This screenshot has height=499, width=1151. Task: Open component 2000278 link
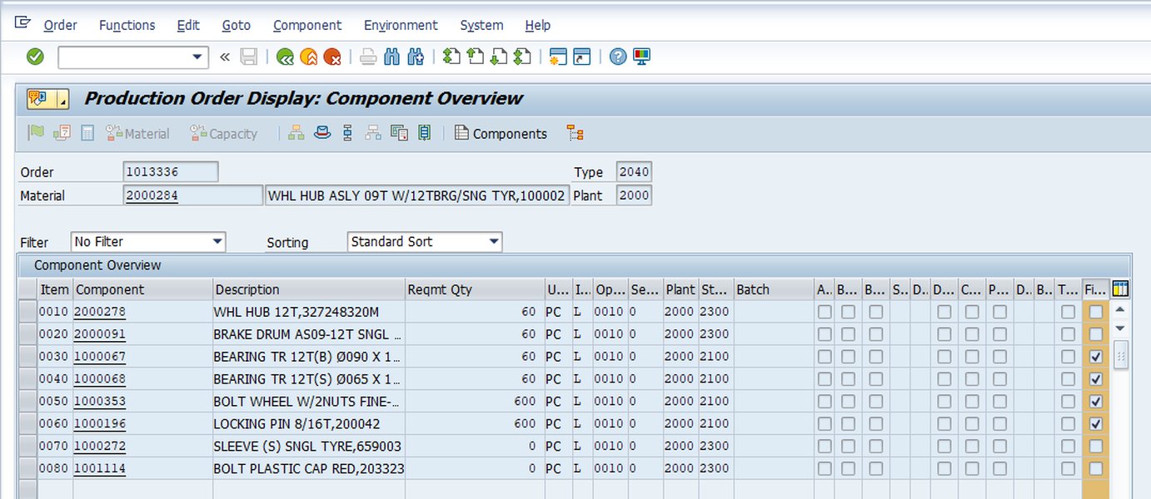pyautogui.click(x=102, y=311)
